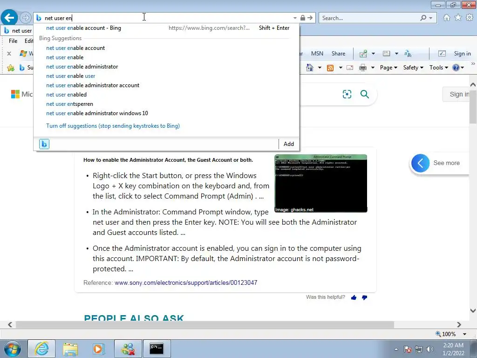Click the toolbar options checklist icon
The width and height of the screenshot is (477, 358).
tap(442, 54)
